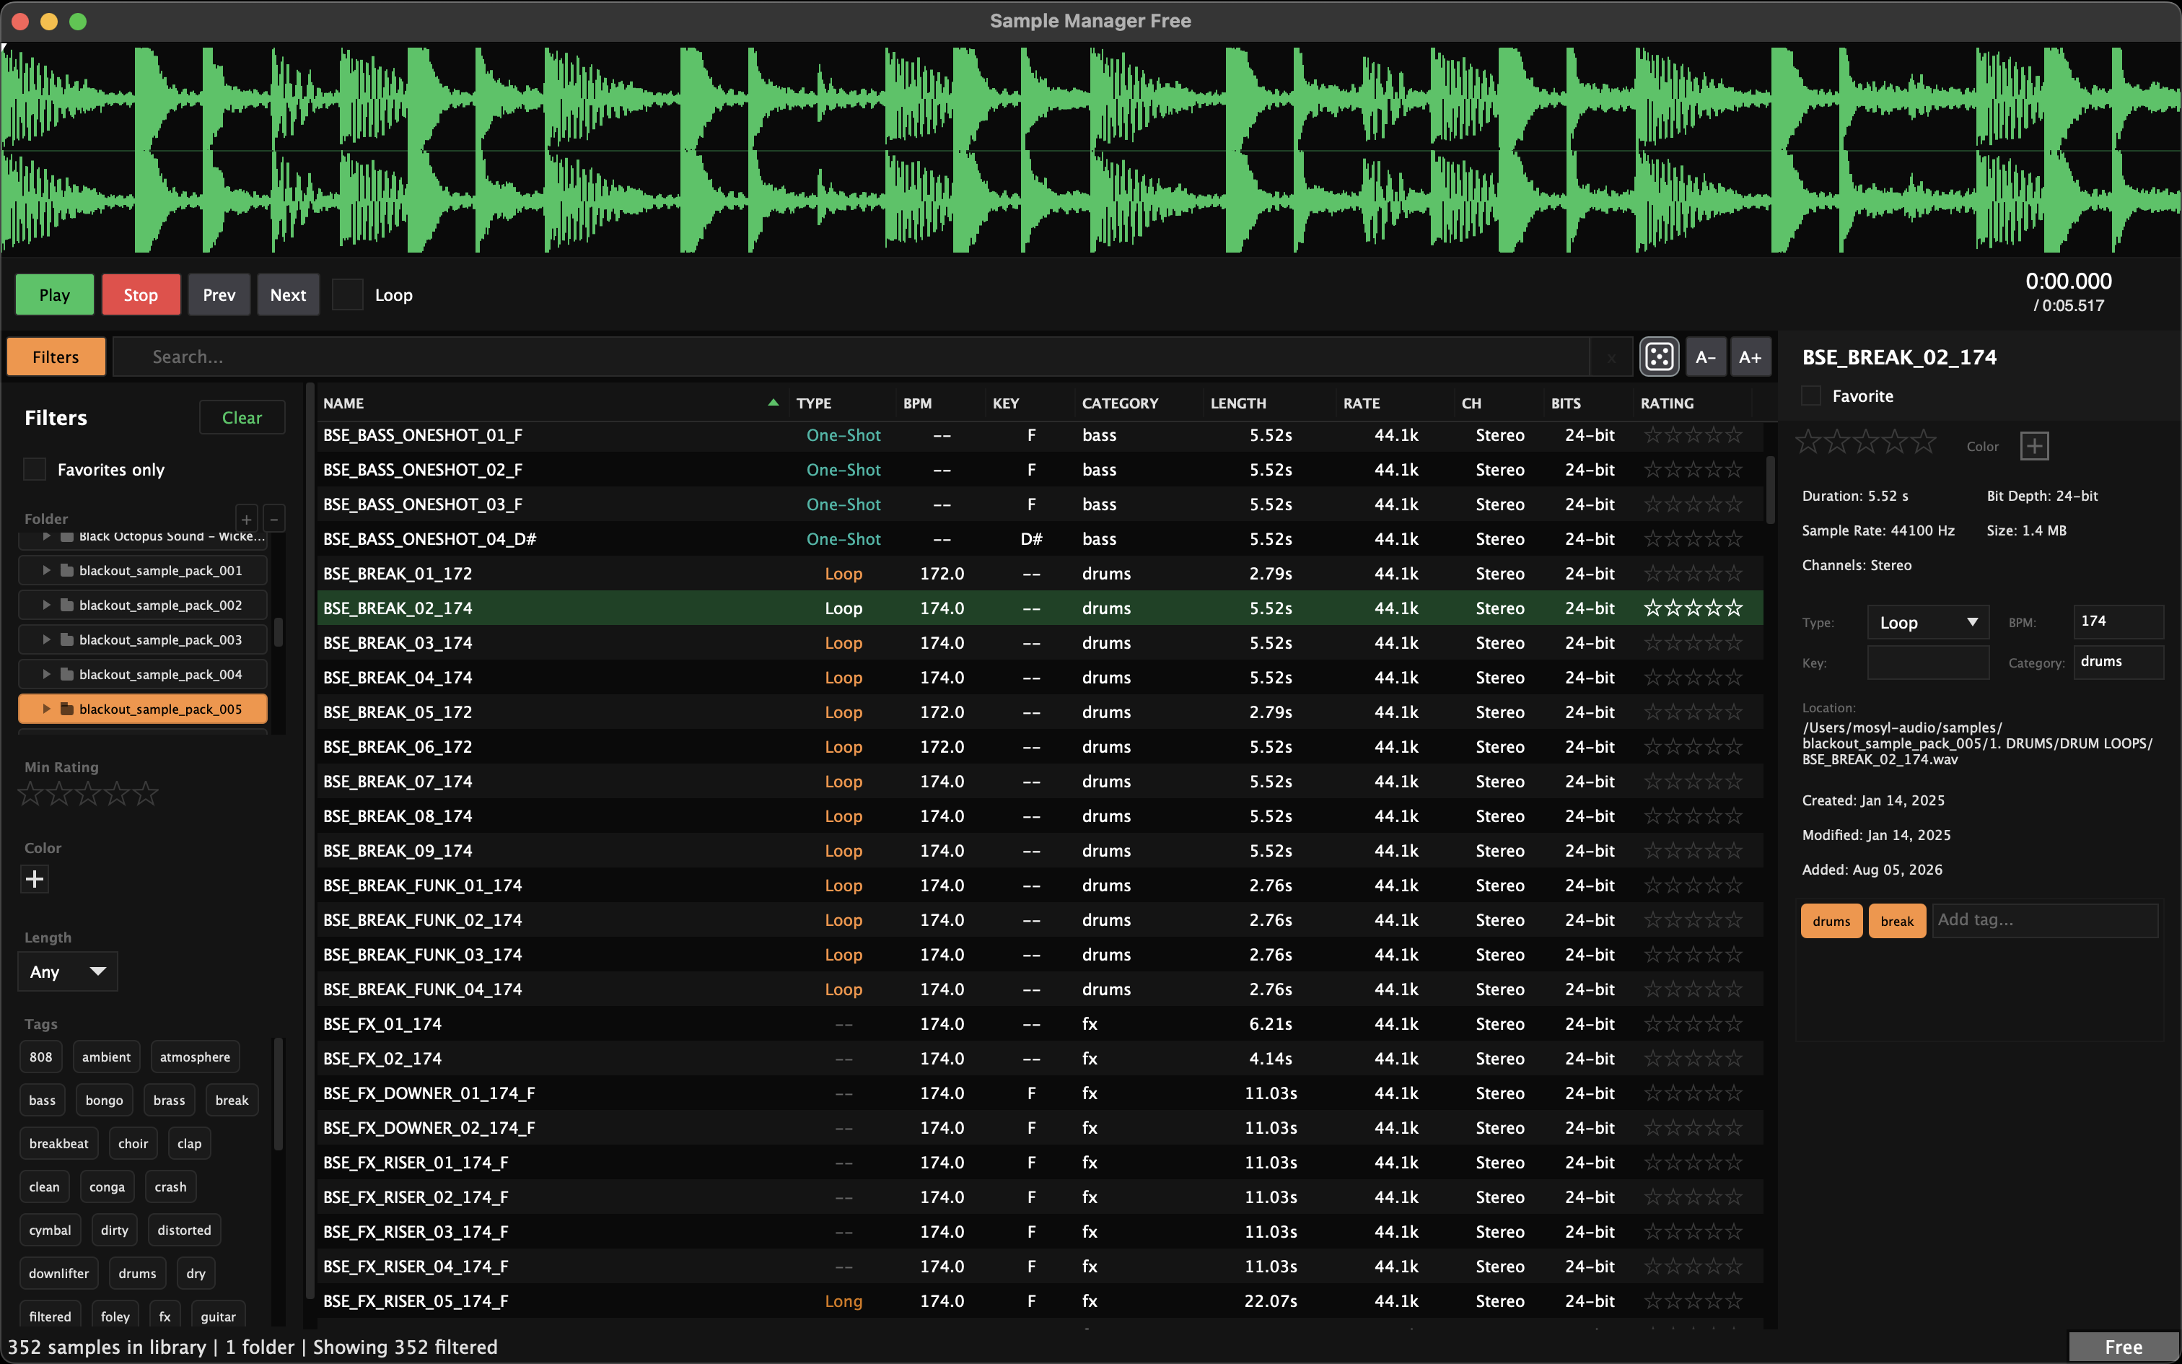Select BSE_BASS_ONESHOT_04_D# row

click(x=1040, y=538)
